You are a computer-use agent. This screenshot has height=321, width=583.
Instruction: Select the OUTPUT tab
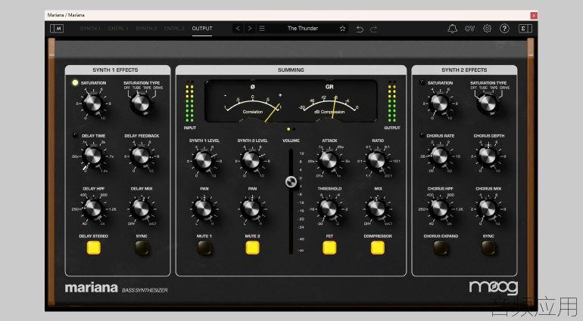(202, 29)
